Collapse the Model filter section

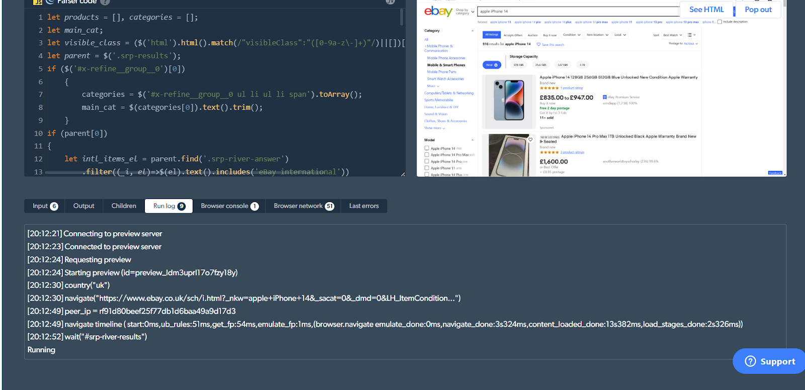pos(472,140)
